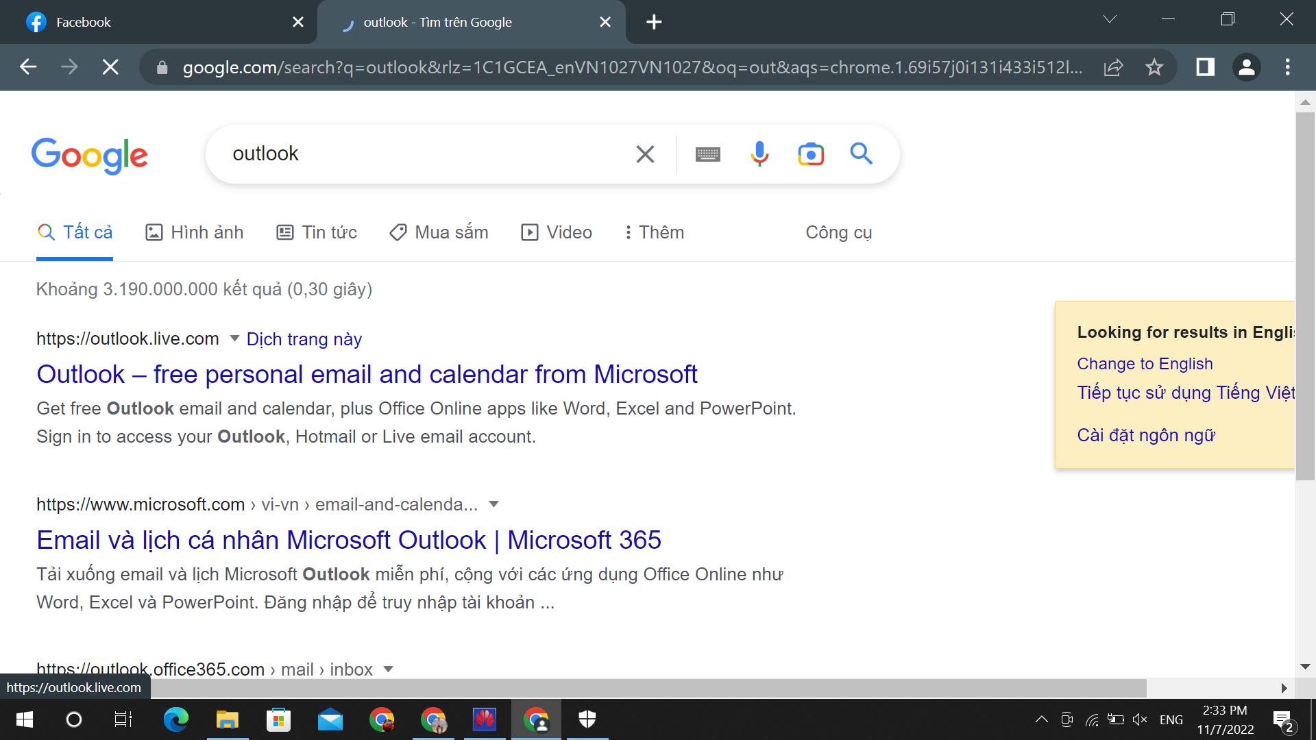Click the voice search microphone icon

[759, 153]
